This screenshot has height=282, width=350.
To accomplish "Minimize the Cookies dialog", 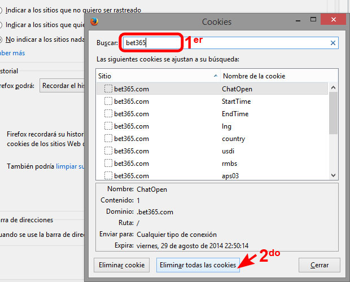I will (297, 20).
